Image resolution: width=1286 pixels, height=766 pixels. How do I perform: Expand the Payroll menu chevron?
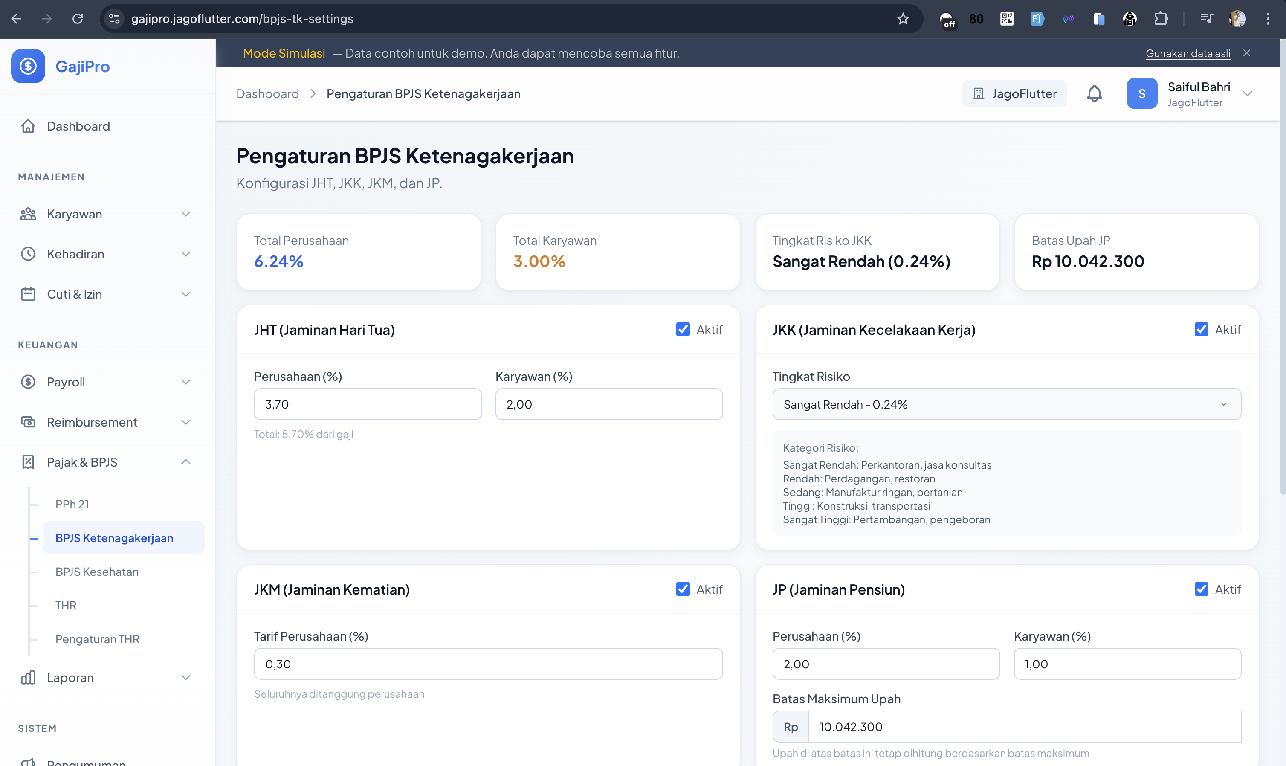click(186, 382)
